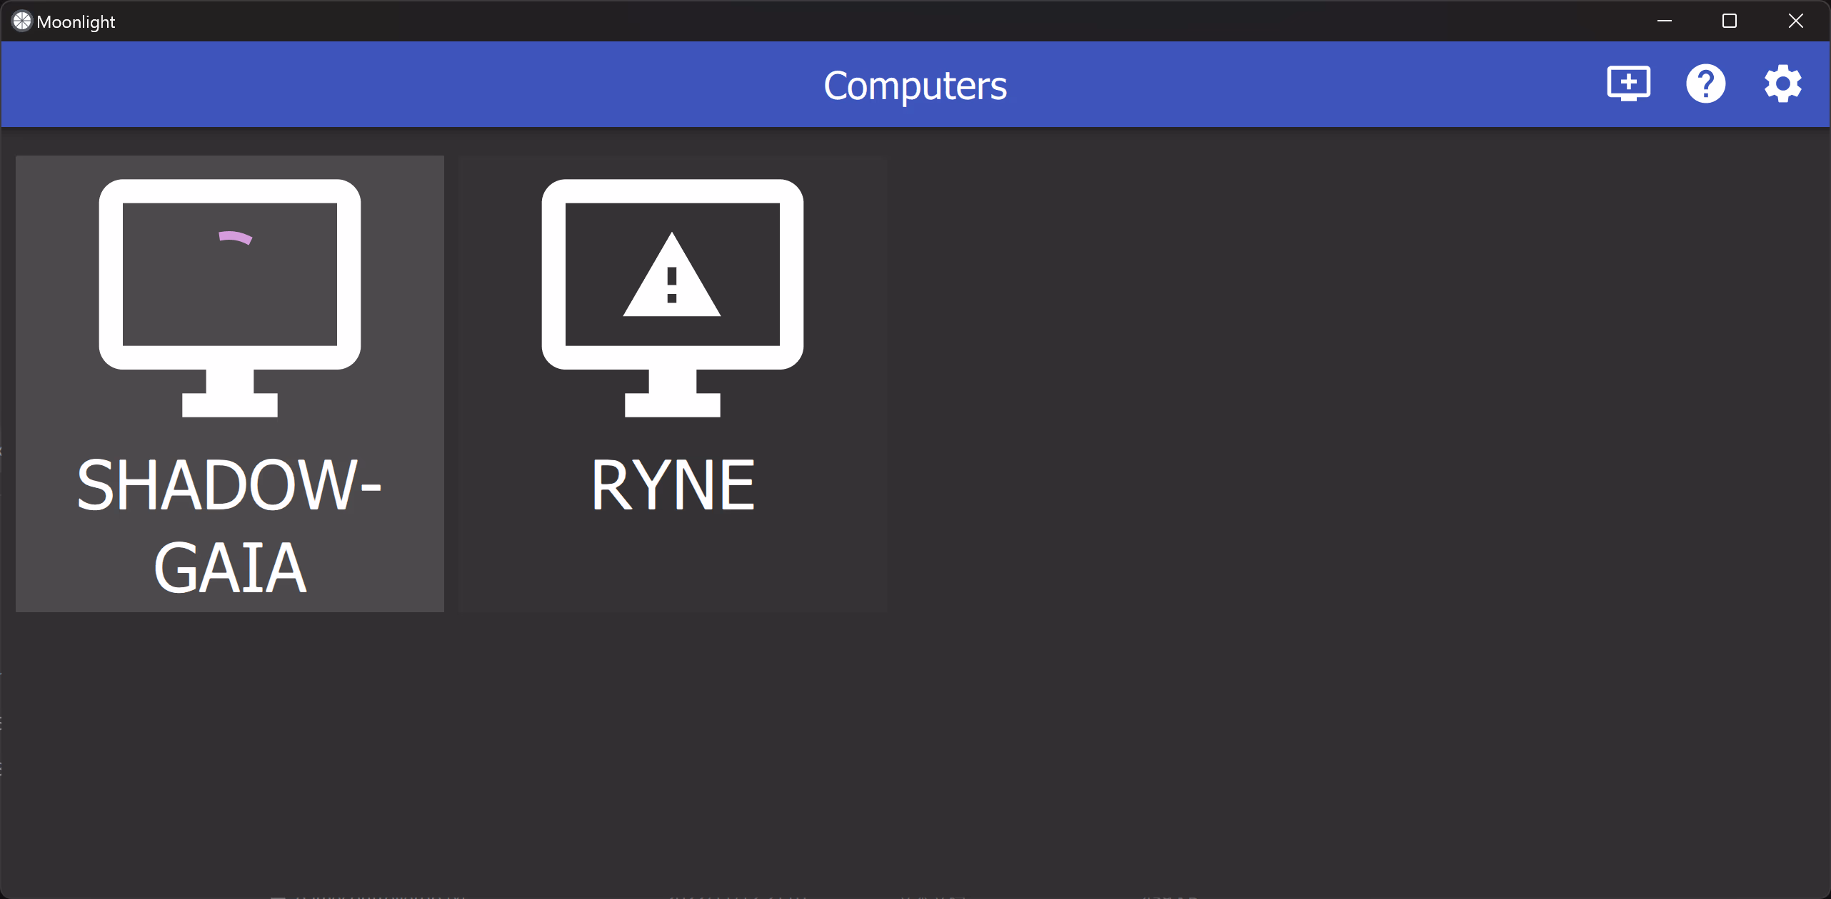
Task: Click the Moonlight app logo in title bar
Action: click(22, 21)
